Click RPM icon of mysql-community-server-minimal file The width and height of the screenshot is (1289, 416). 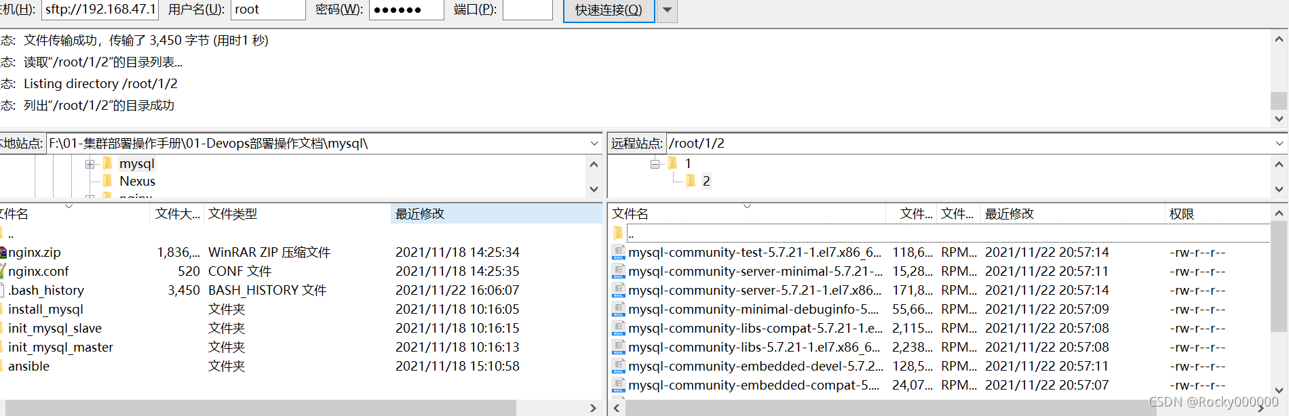pyautogui.click(x=618, y=271)
